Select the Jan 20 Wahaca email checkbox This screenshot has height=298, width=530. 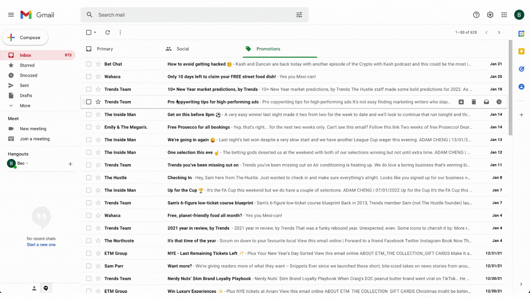[89, 77]
